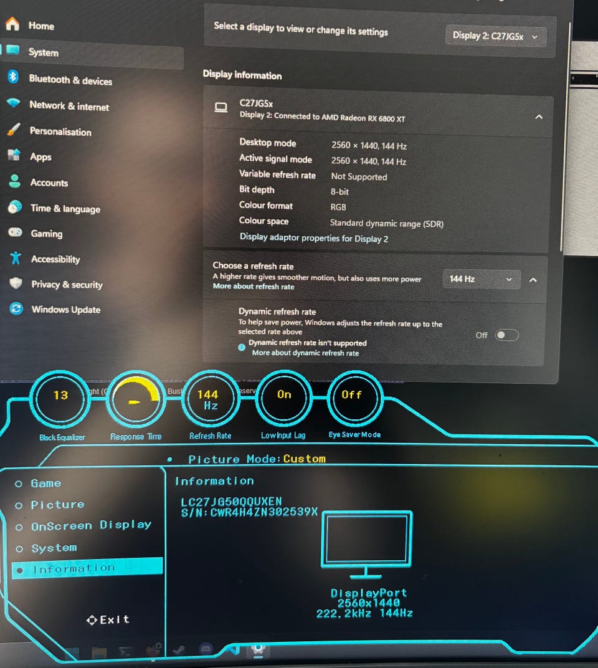Open File Explorer from the taskbar

(x=99, y=654)
